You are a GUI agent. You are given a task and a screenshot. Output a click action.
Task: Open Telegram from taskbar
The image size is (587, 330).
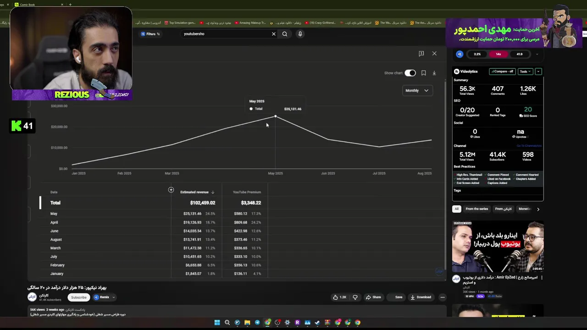[257, 322]
